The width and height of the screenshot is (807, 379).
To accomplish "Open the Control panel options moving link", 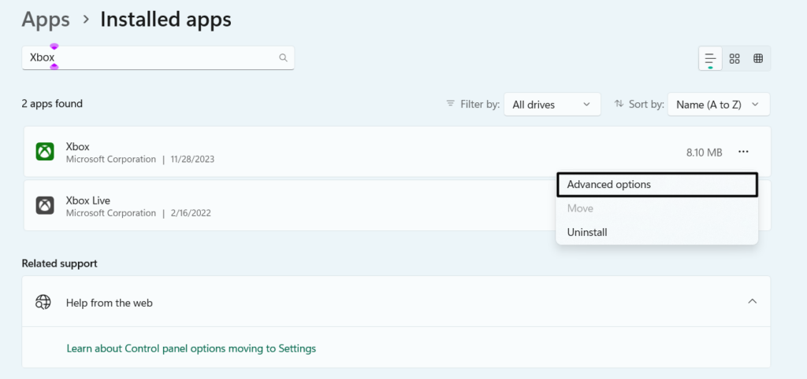I will [191, 348].
